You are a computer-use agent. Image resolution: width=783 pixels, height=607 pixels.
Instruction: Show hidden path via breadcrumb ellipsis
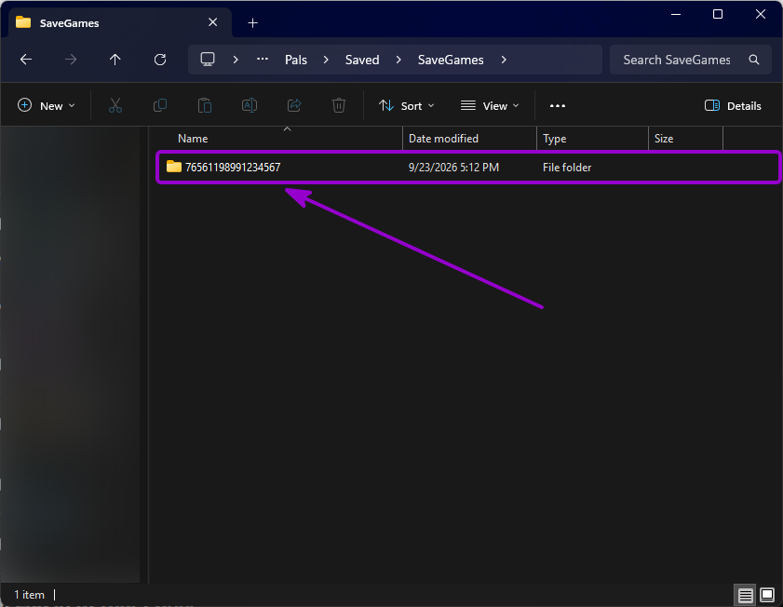click(x=263, y=60)
